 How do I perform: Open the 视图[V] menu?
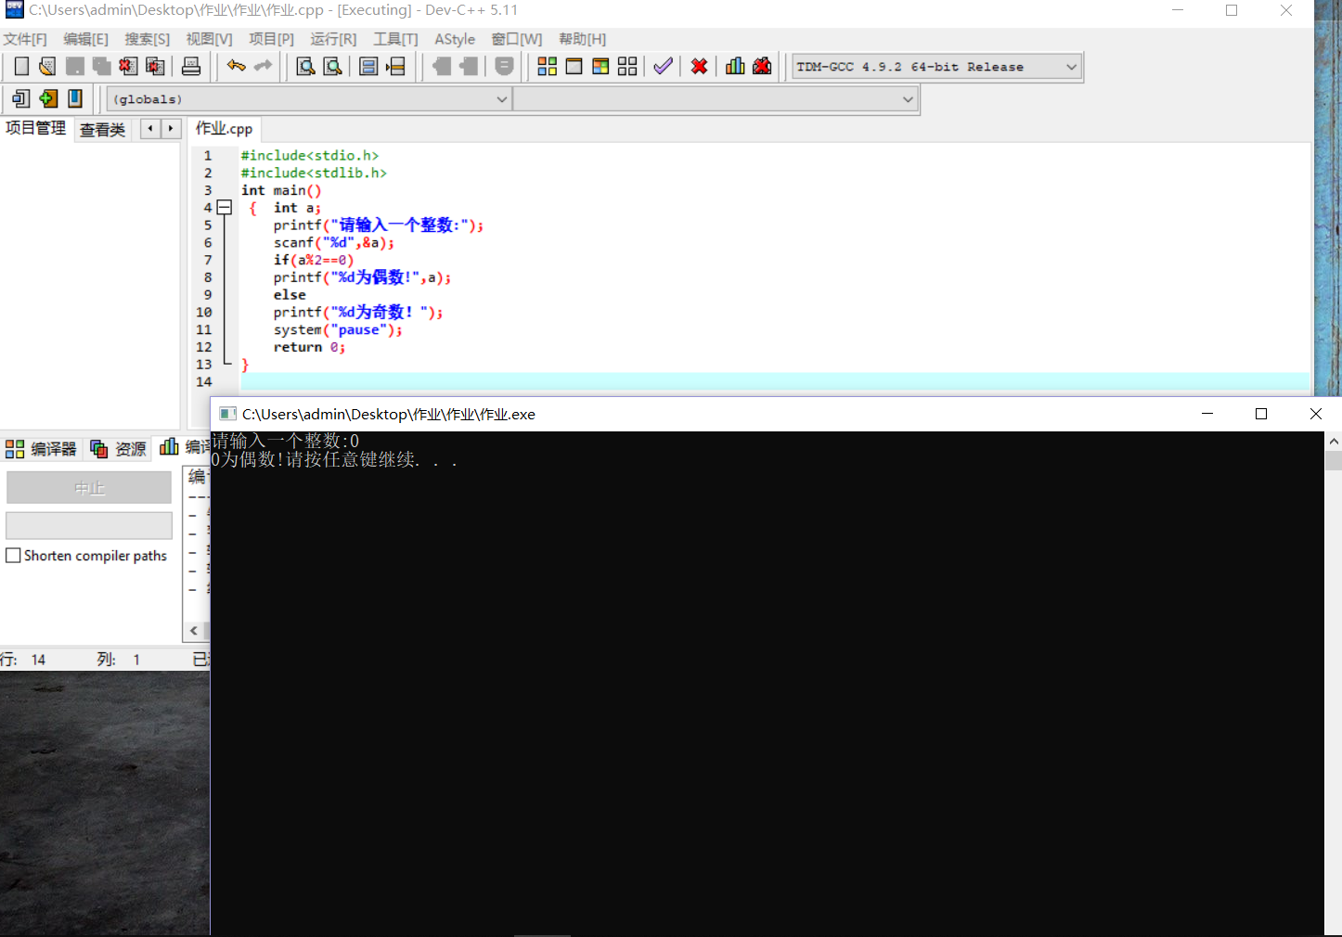[210, 39]
